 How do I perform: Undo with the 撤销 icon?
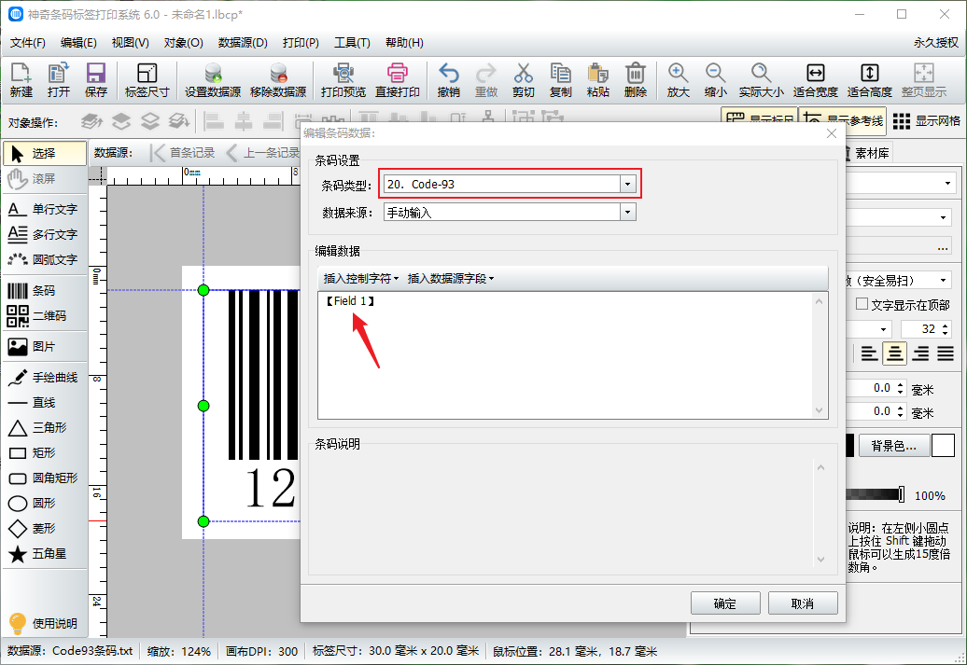(x=448, y=79)
